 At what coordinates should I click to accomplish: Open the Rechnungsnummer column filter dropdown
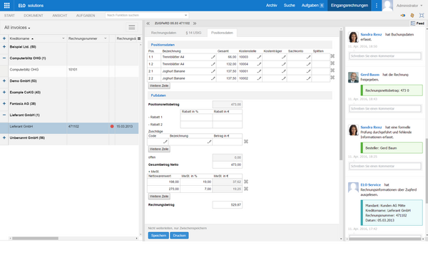(106, 38)
